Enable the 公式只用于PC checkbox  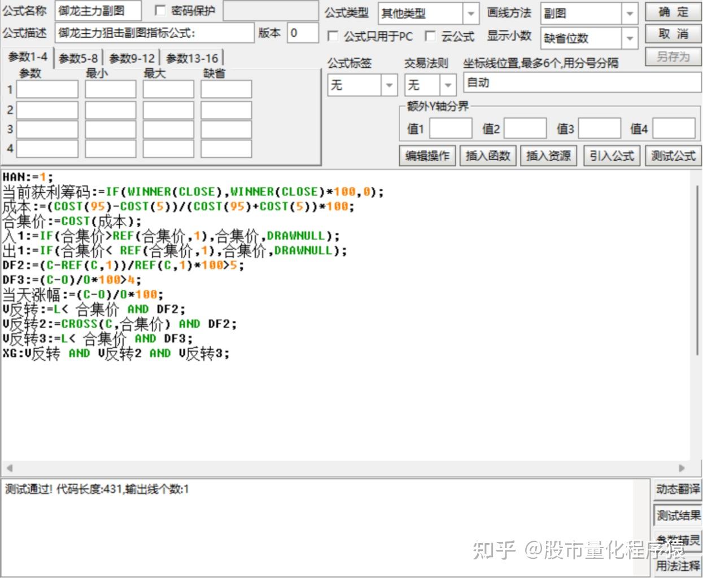pyautogui.click(x=333, y=36)
